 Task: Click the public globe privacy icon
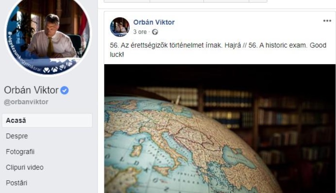click(155, 32)
